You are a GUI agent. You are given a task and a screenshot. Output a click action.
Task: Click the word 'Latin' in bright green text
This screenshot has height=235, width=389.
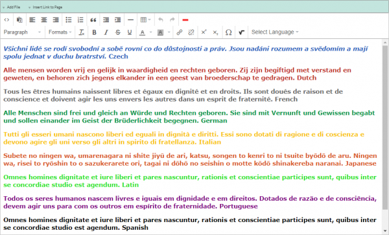click(130, 185)
